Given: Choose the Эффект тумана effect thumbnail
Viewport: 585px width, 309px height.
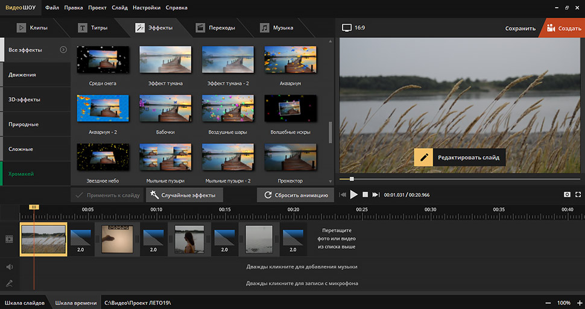Looking at the screenshot, I should point(165,60).
